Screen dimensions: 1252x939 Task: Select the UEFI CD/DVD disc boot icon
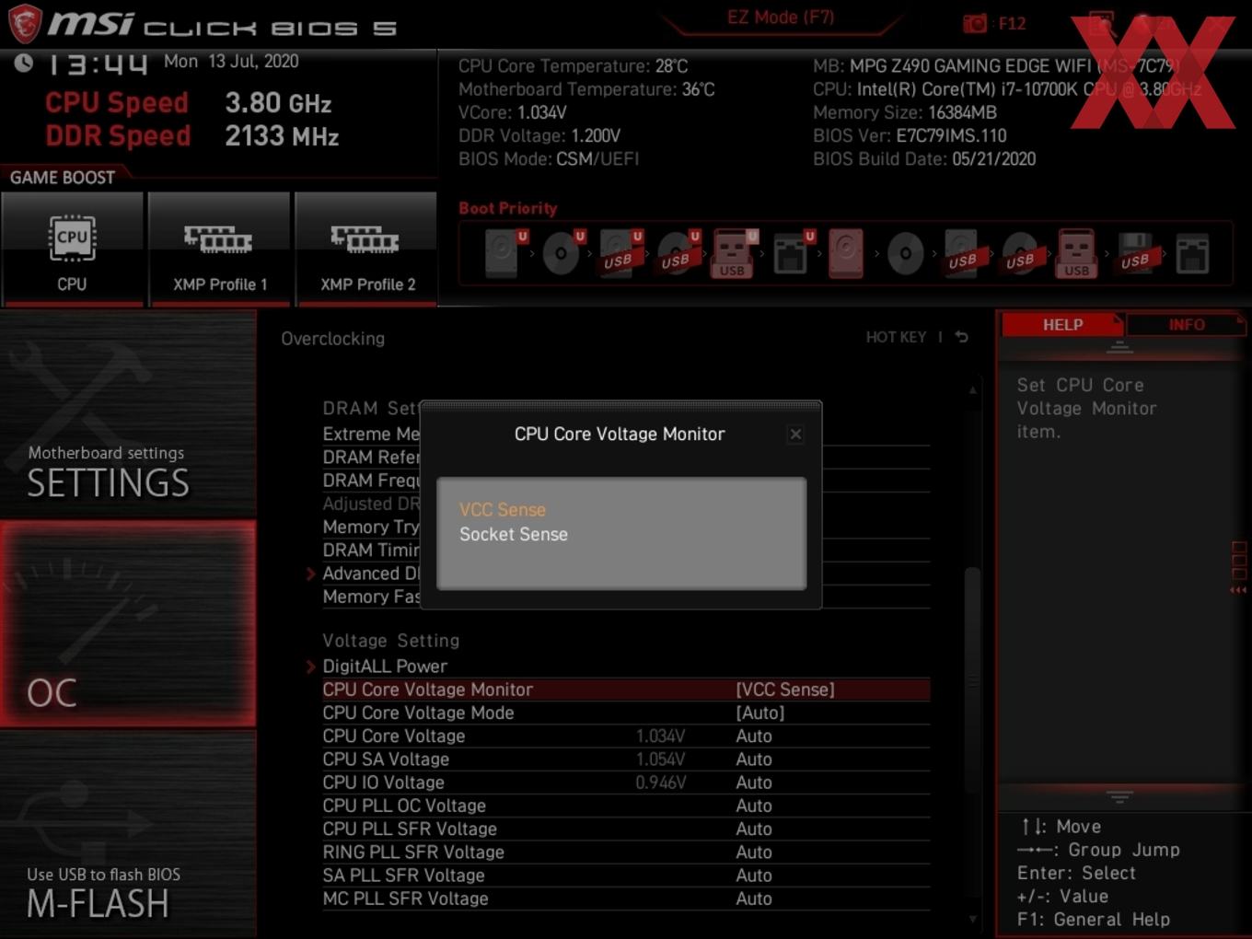[563, 252]
